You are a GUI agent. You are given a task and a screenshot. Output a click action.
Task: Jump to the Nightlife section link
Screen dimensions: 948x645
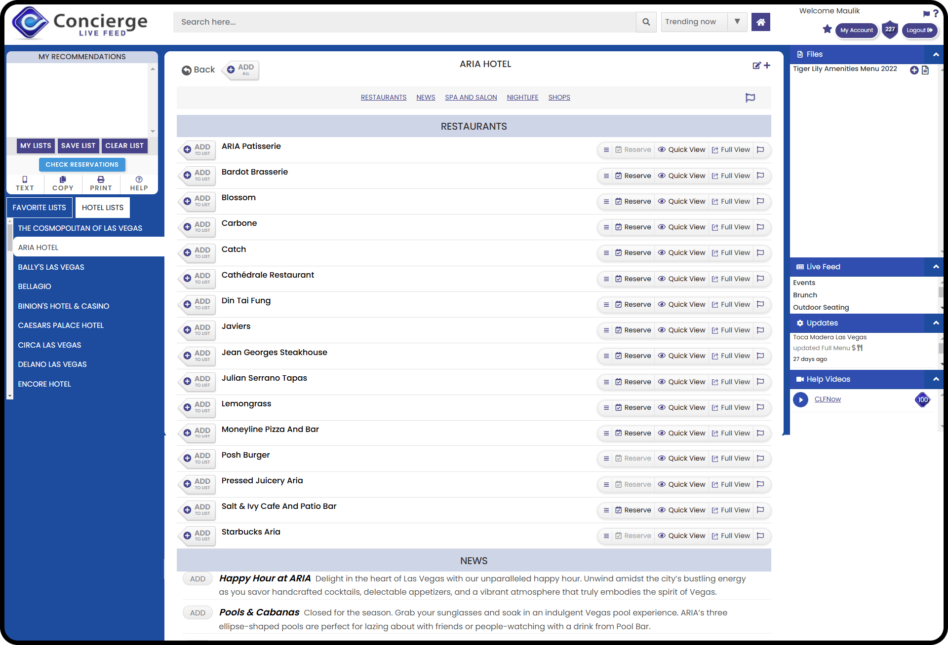(x=522, y=98)
